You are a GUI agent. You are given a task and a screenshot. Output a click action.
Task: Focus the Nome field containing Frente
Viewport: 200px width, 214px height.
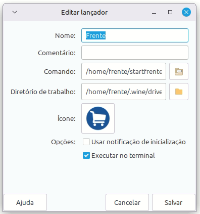tap(135, 35)
